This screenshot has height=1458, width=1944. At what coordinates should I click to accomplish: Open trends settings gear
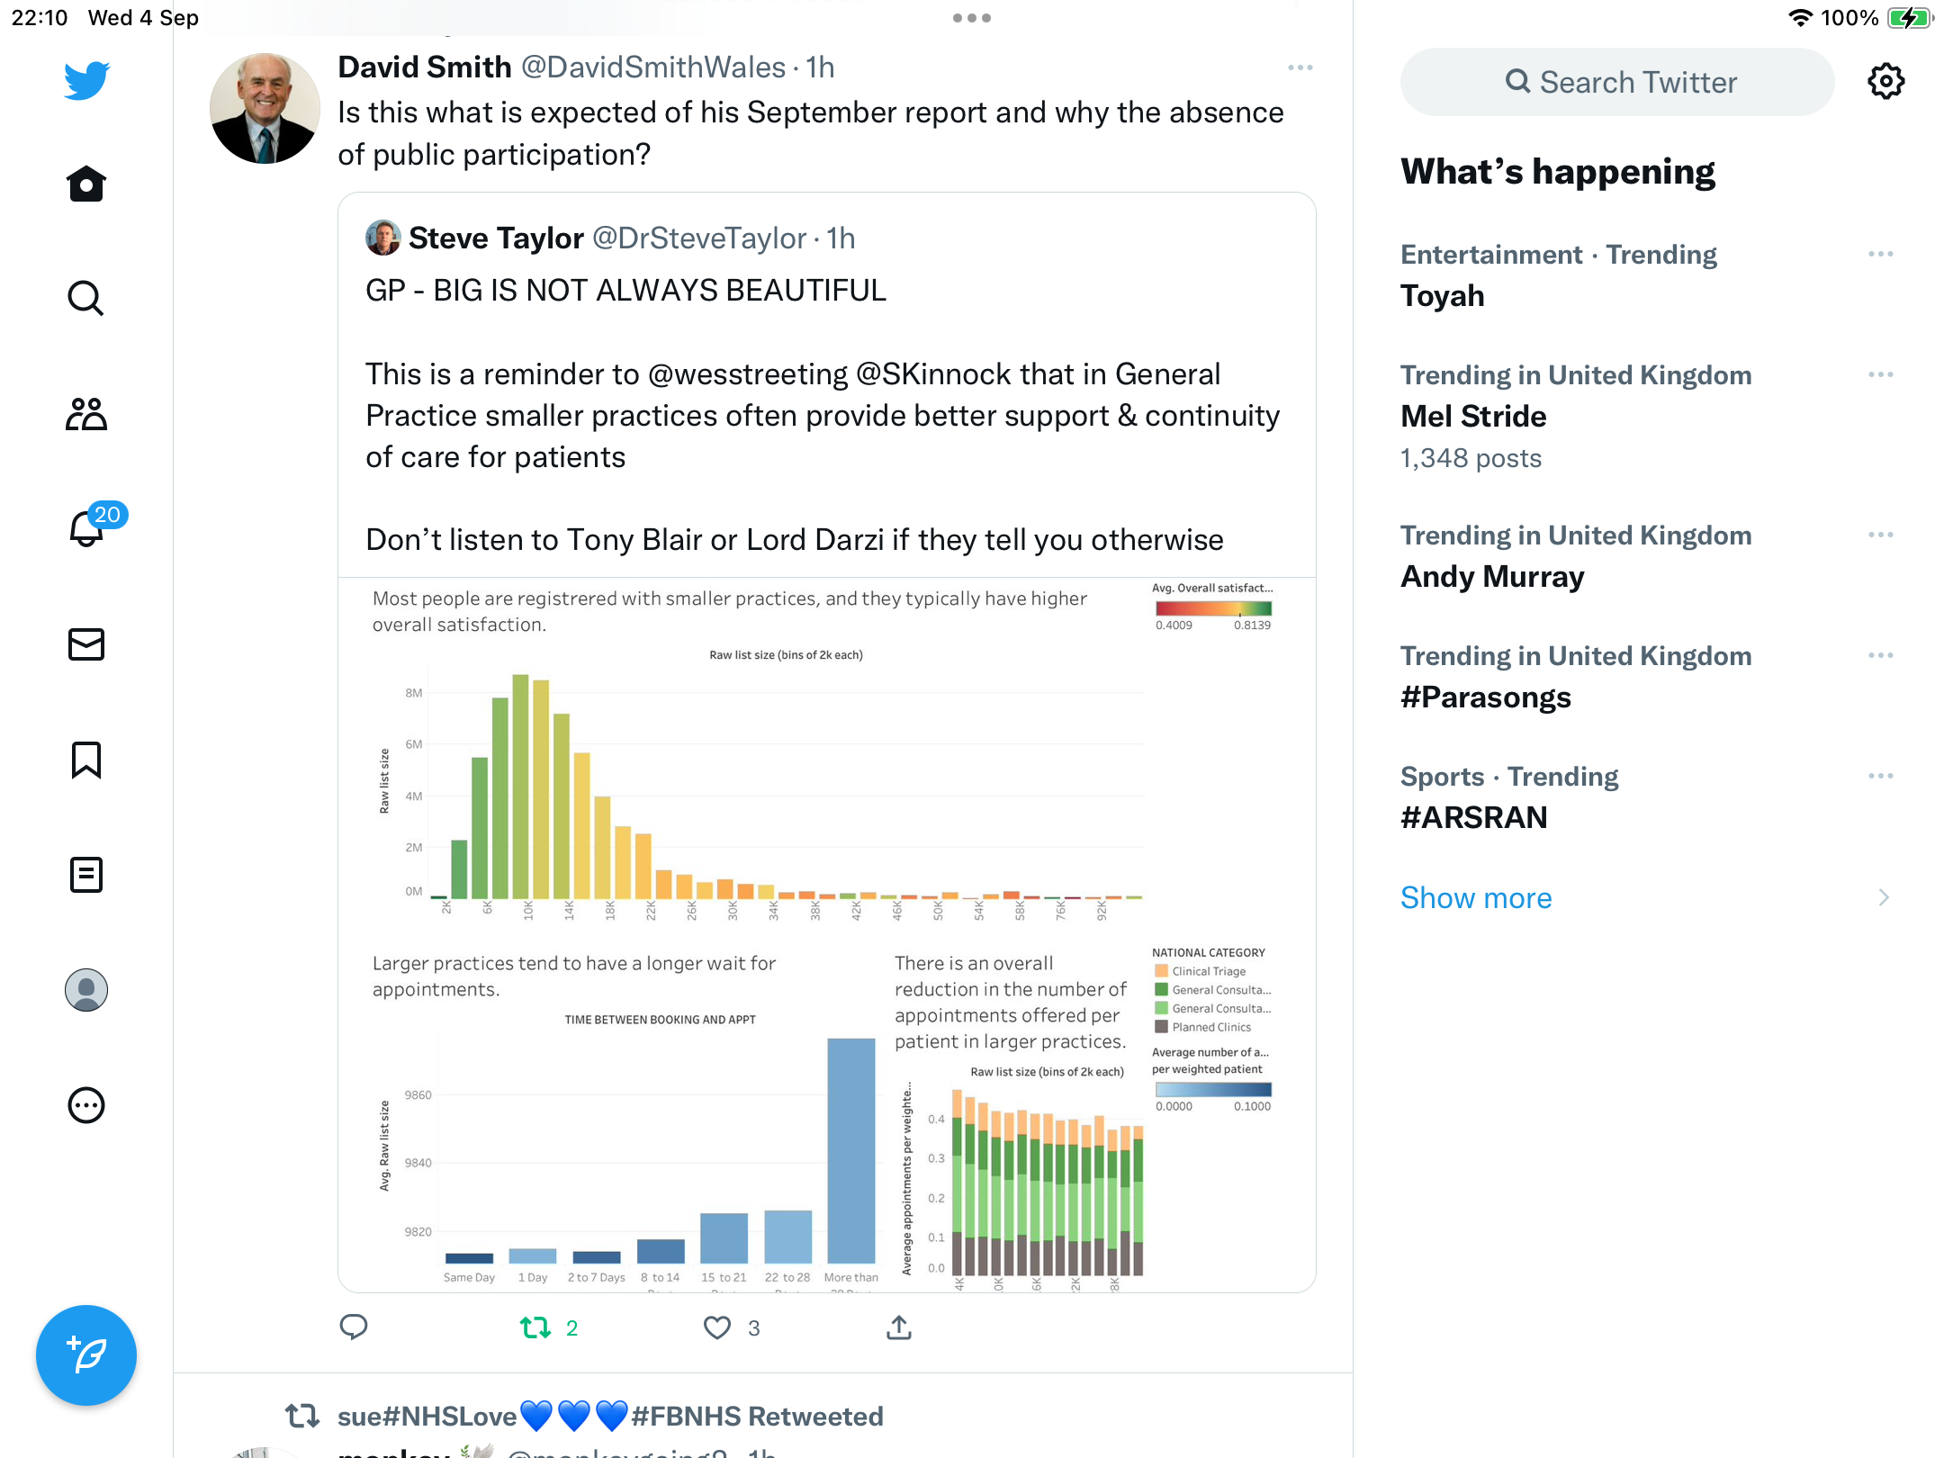coord(1886,82)
